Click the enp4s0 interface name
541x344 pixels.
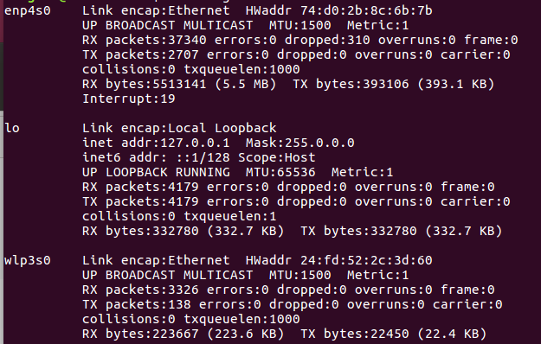(x=27, y=10)
